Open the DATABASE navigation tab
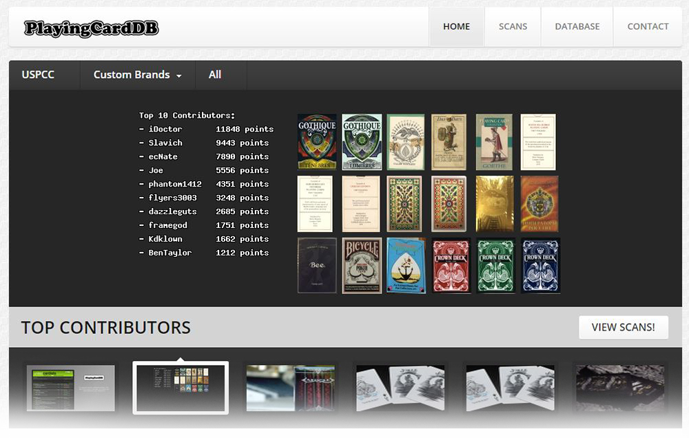Screen dimensions: 689x438 (x=577, y=26)
